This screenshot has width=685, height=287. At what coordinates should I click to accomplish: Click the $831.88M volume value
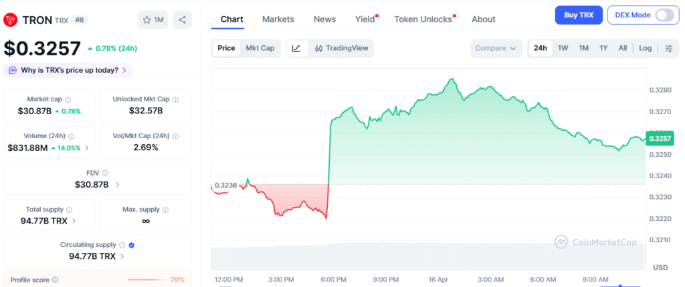click(27, 148)
